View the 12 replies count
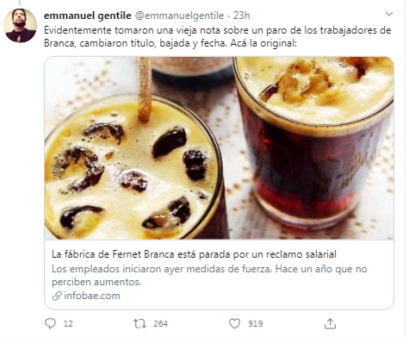The height and width of the screenshot is (337, 409). click(x=68, y=324)
